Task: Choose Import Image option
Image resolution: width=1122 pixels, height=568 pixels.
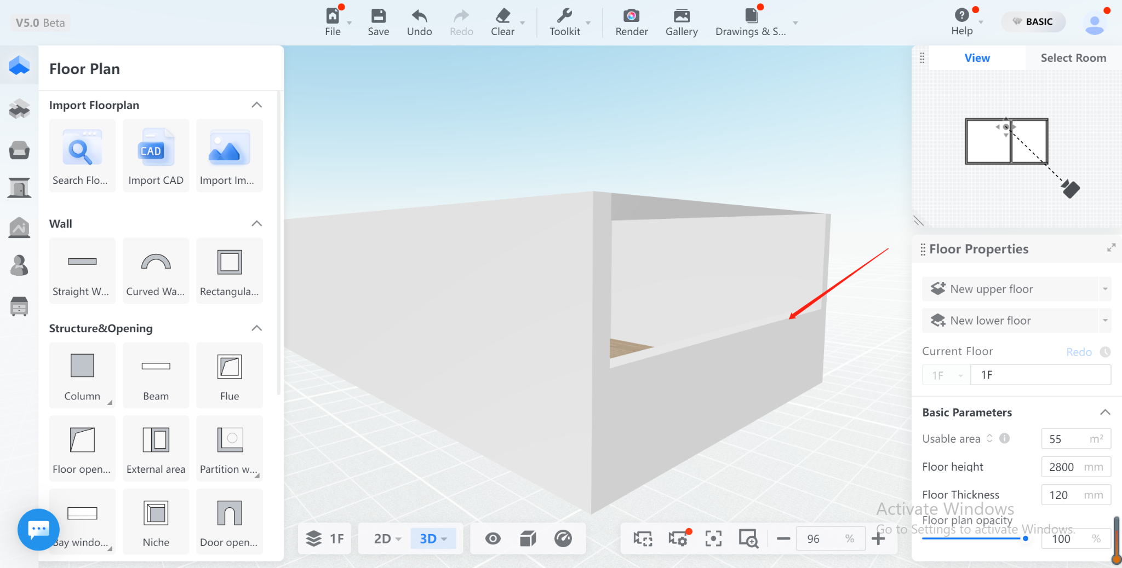Action: tap(230, 156)
